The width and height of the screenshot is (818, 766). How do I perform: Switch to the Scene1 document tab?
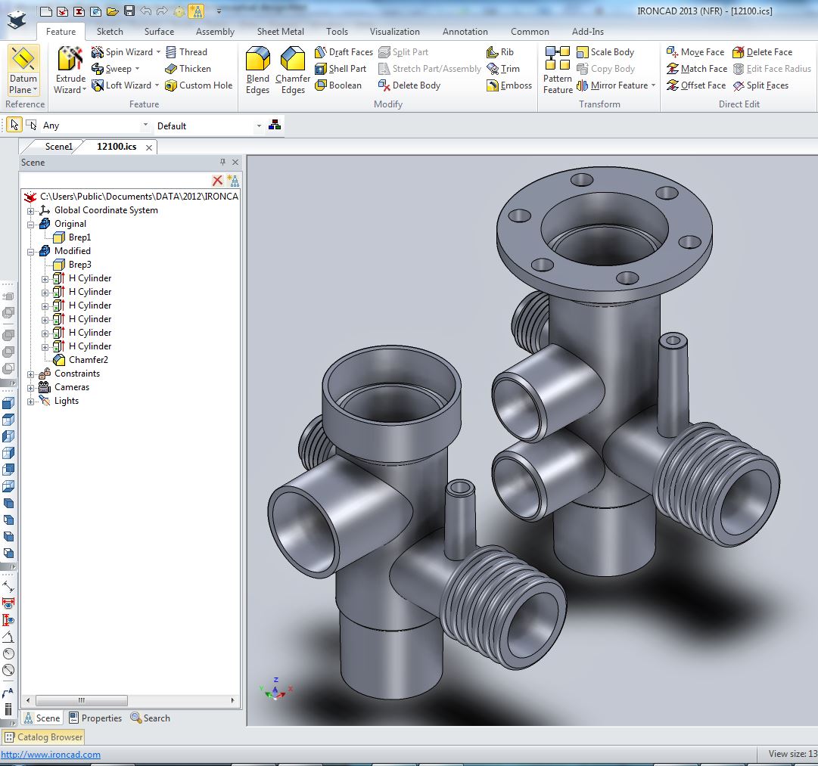tap(58, 147)
